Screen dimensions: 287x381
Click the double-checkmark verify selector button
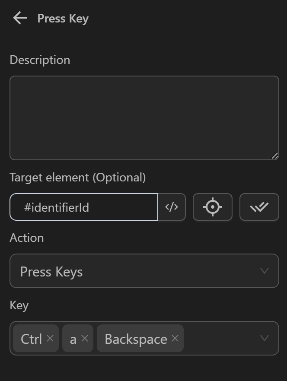coord(259,207)
